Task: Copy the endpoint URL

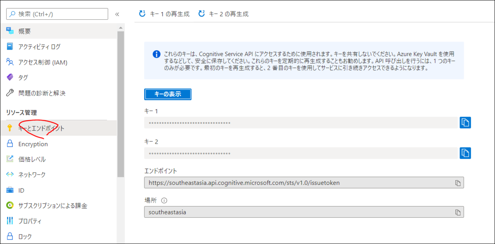Action: pos(458,182)
